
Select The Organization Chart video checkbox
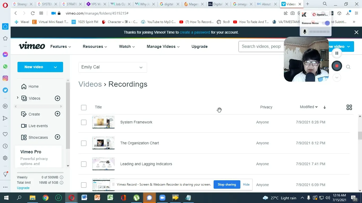pyautogui.click(x=84, y=143)
